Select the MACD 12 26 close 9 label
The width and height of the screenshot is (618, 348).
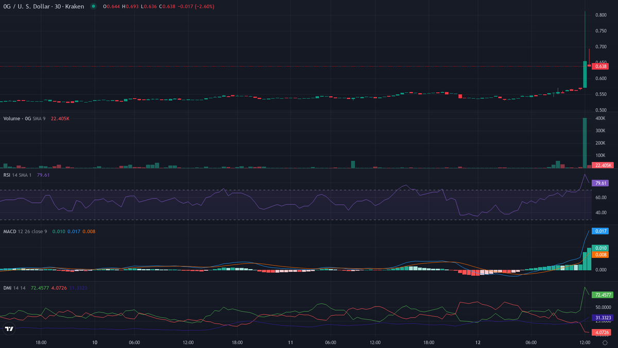point(25,231)
